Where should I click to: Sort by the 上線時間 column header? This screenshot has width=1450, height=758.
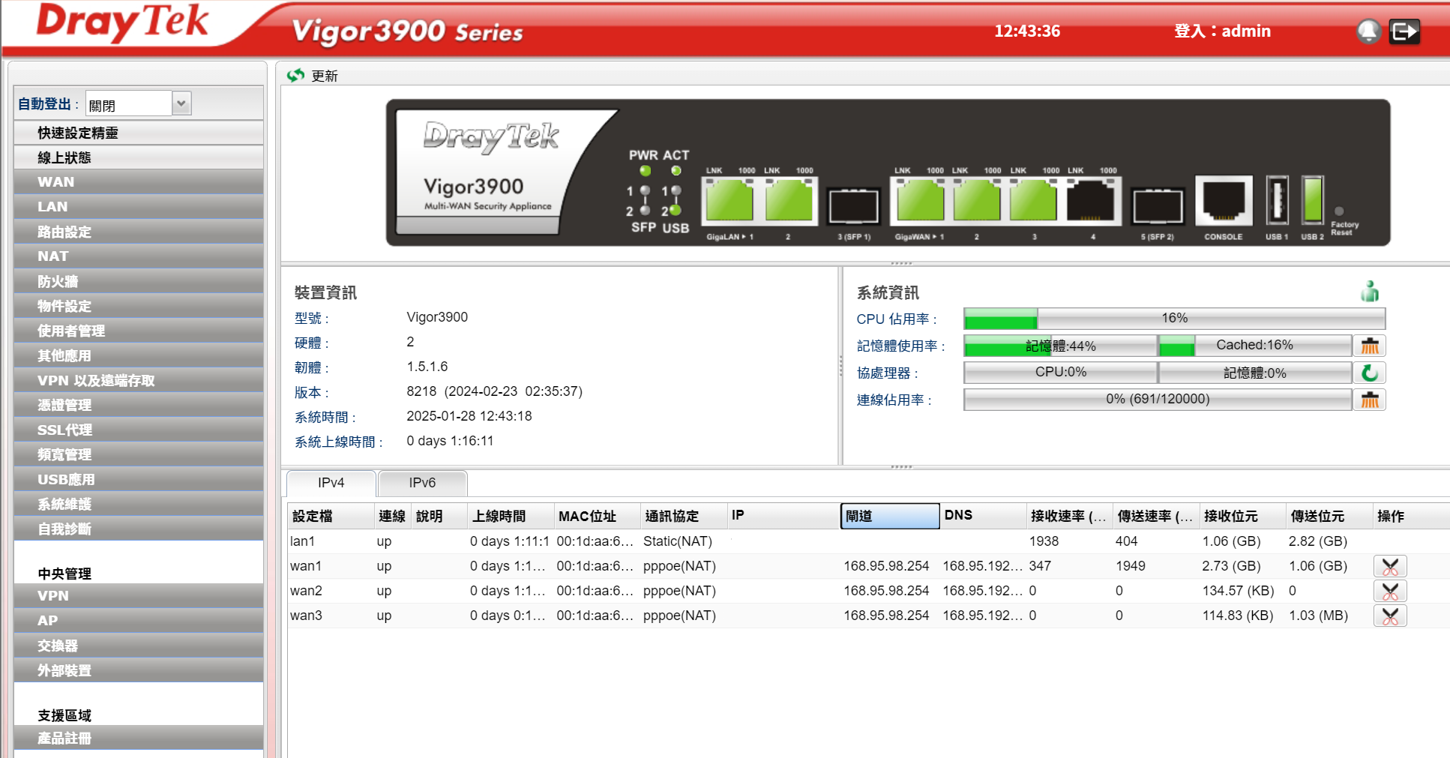(511, 516)
